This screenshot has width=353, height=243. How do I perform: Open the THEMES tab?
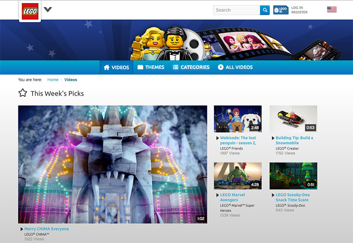pos(151,67)
